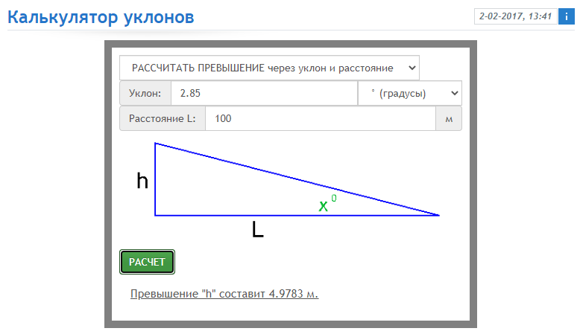Click the м unit label
The width and height of the screenshot is (580, 334).
(449, 119)
